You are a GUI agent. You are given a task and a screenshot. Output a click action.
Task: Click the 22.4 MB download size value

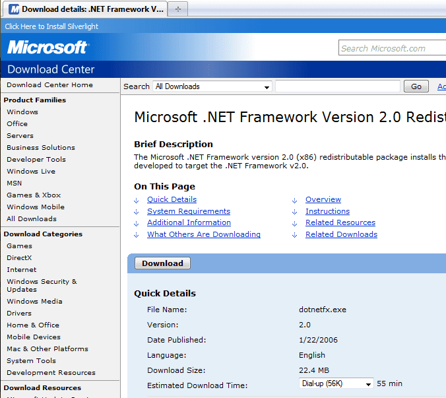(x=314, y=370)
